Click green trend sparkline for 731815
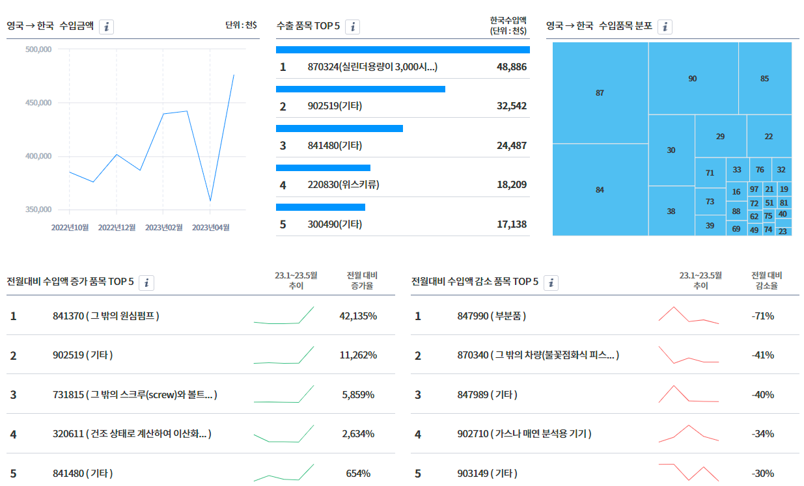 pyautogui.click(x=284, y=394)
